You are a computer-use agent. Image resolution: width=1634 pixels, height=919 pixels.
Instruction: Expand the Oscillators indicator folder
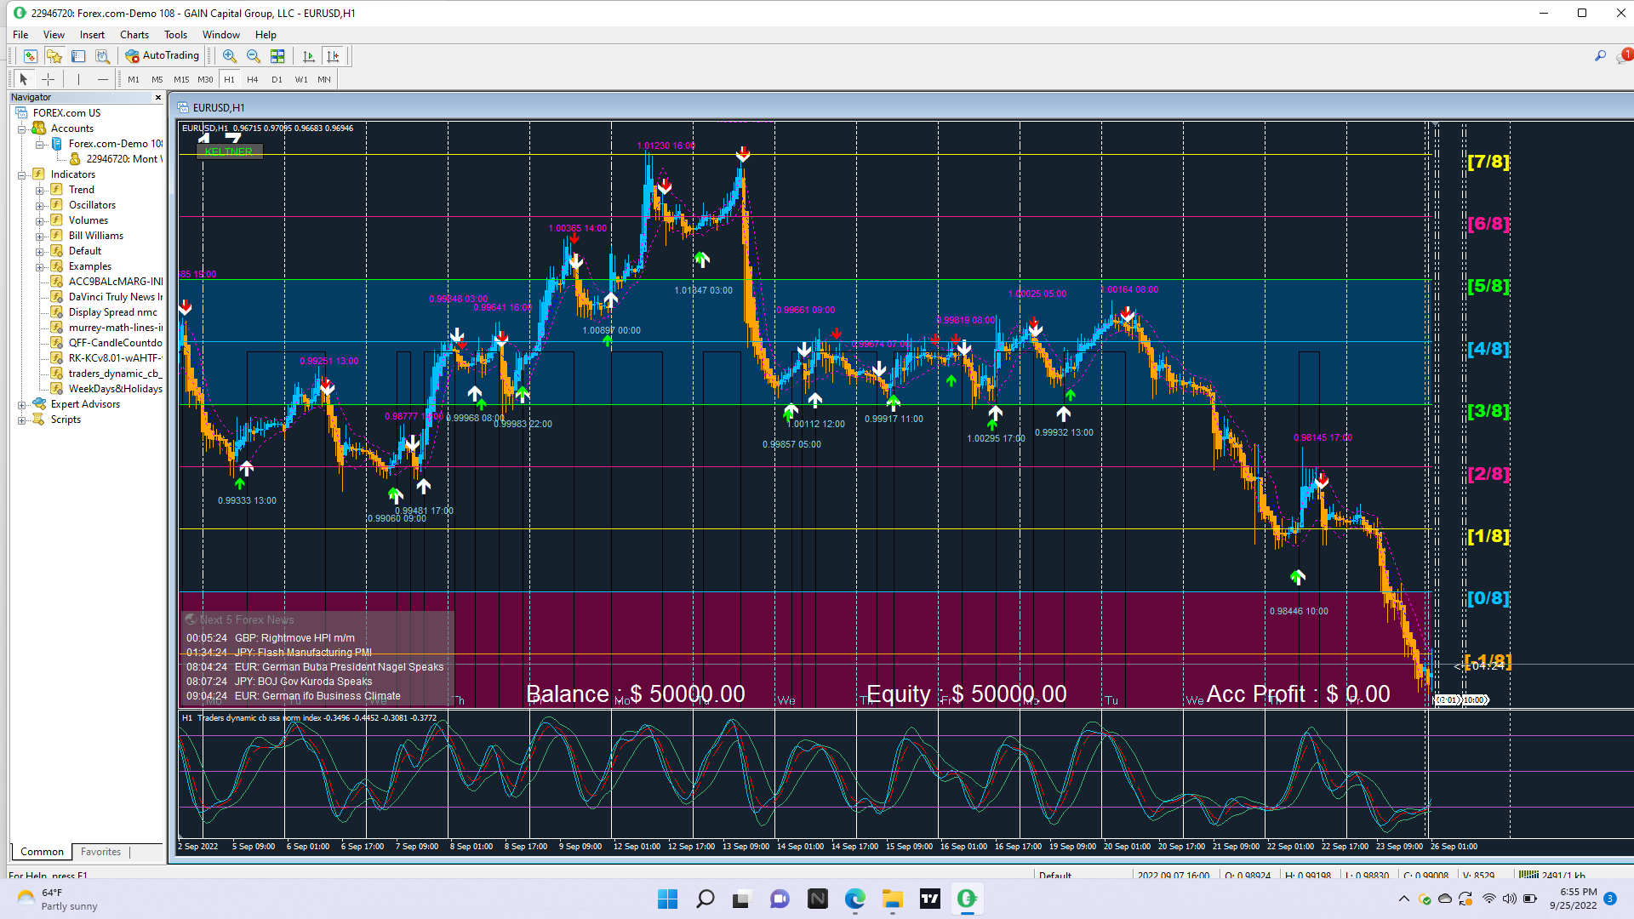coord(39,206)
